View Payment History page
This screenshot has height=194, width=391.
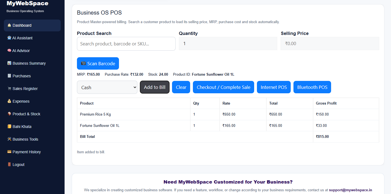pos(32,152)
